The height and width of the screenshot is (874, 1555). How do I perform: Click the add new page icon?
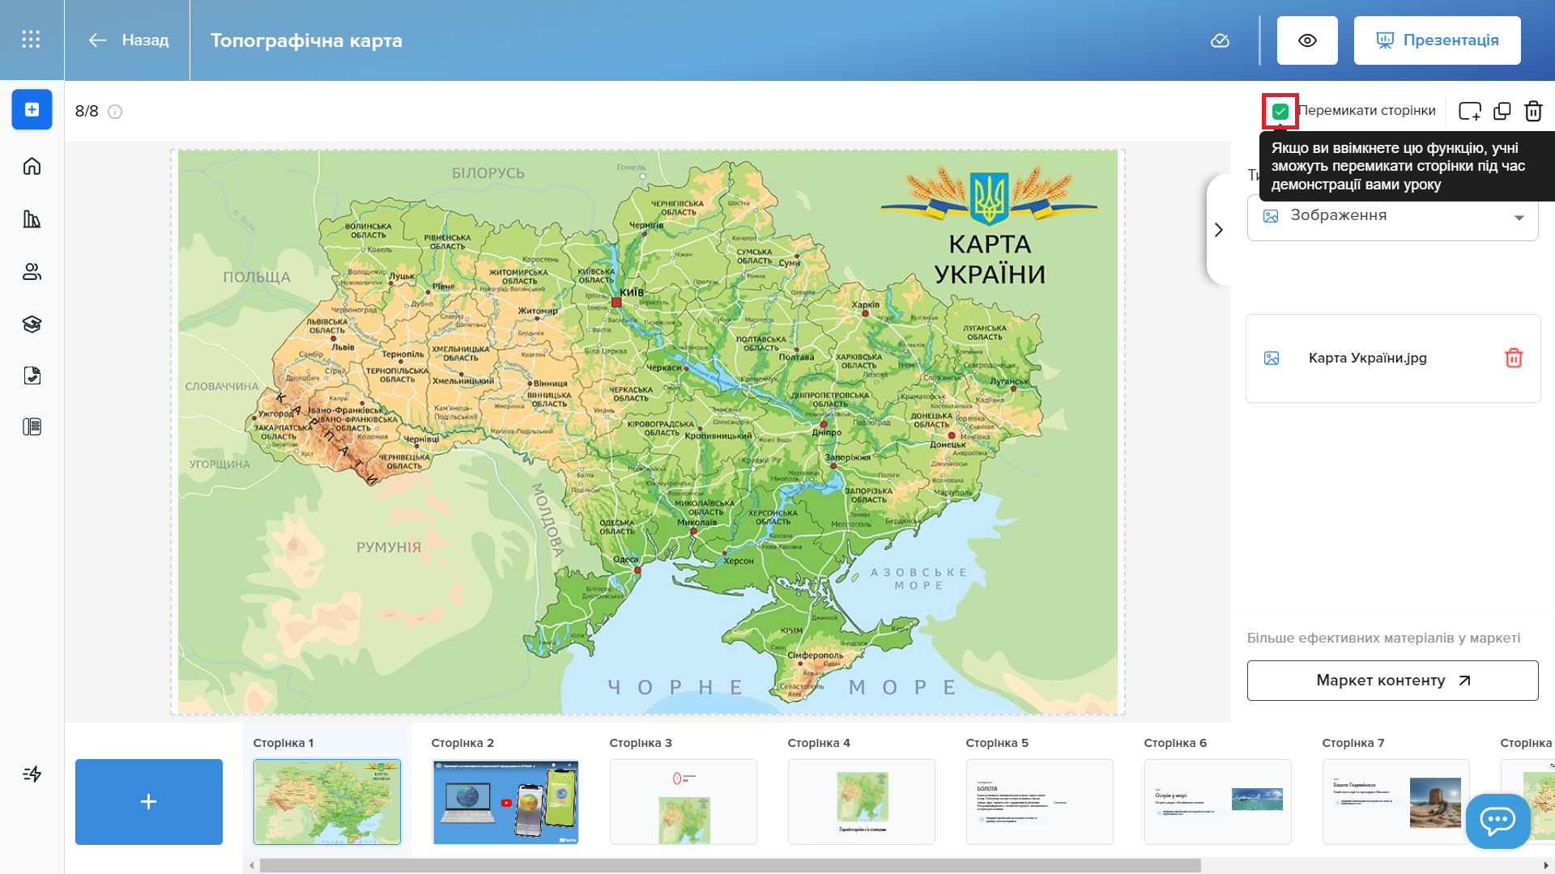1469,111
